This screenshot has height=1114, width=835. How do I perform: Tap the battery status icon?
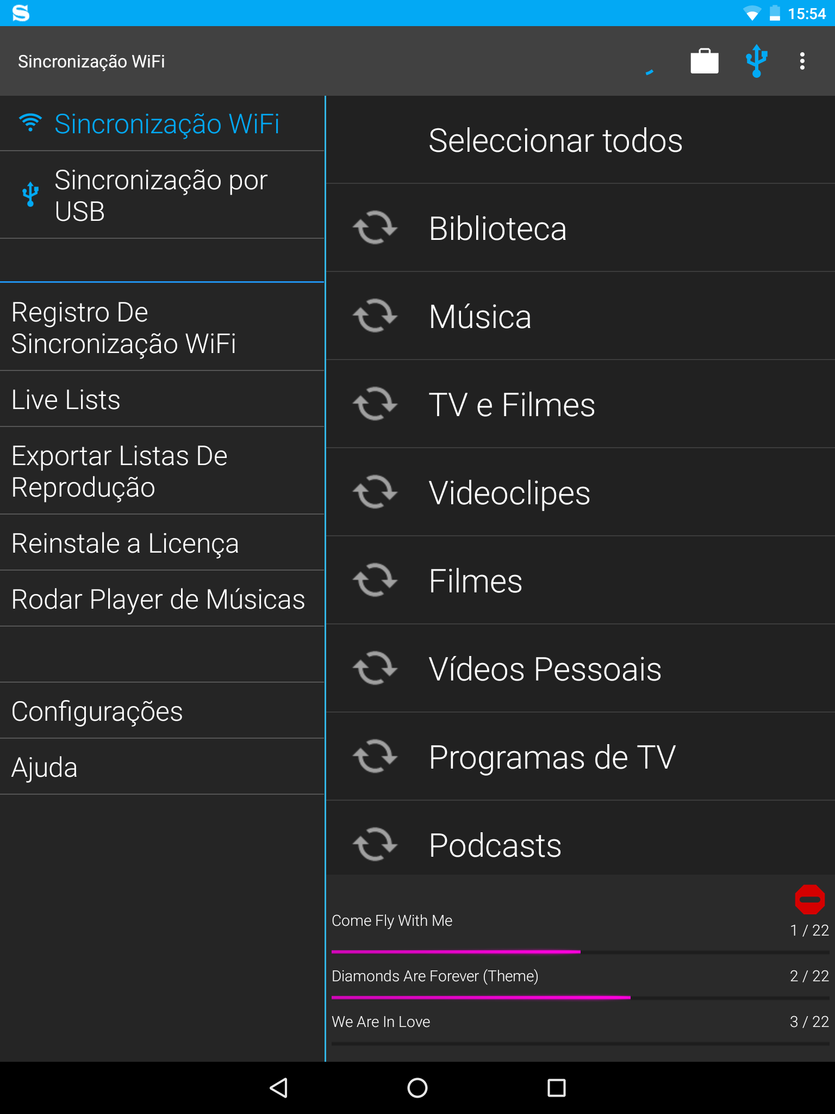(775, 13)
